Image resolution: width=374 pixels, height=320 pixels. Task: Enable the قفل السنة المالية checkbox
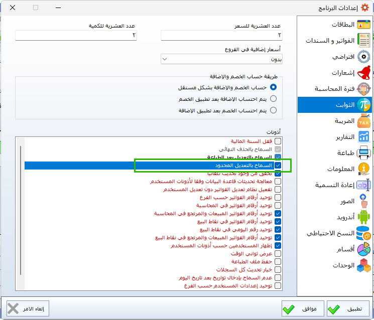point(278,141)
